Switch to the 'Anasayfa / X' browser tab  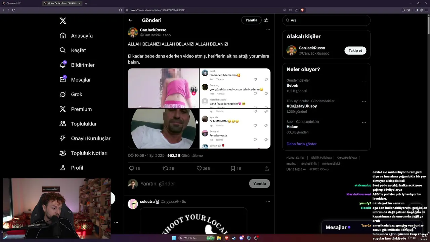20,3
